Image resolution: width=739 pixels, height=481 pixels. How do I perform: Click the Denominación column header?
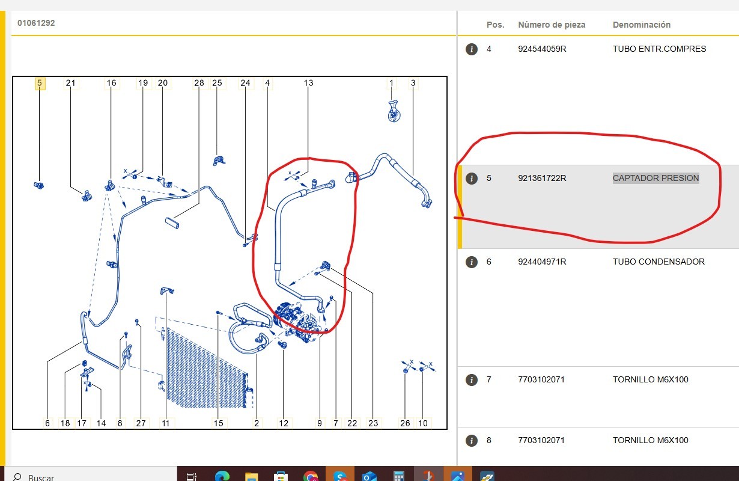coord(641,25)
